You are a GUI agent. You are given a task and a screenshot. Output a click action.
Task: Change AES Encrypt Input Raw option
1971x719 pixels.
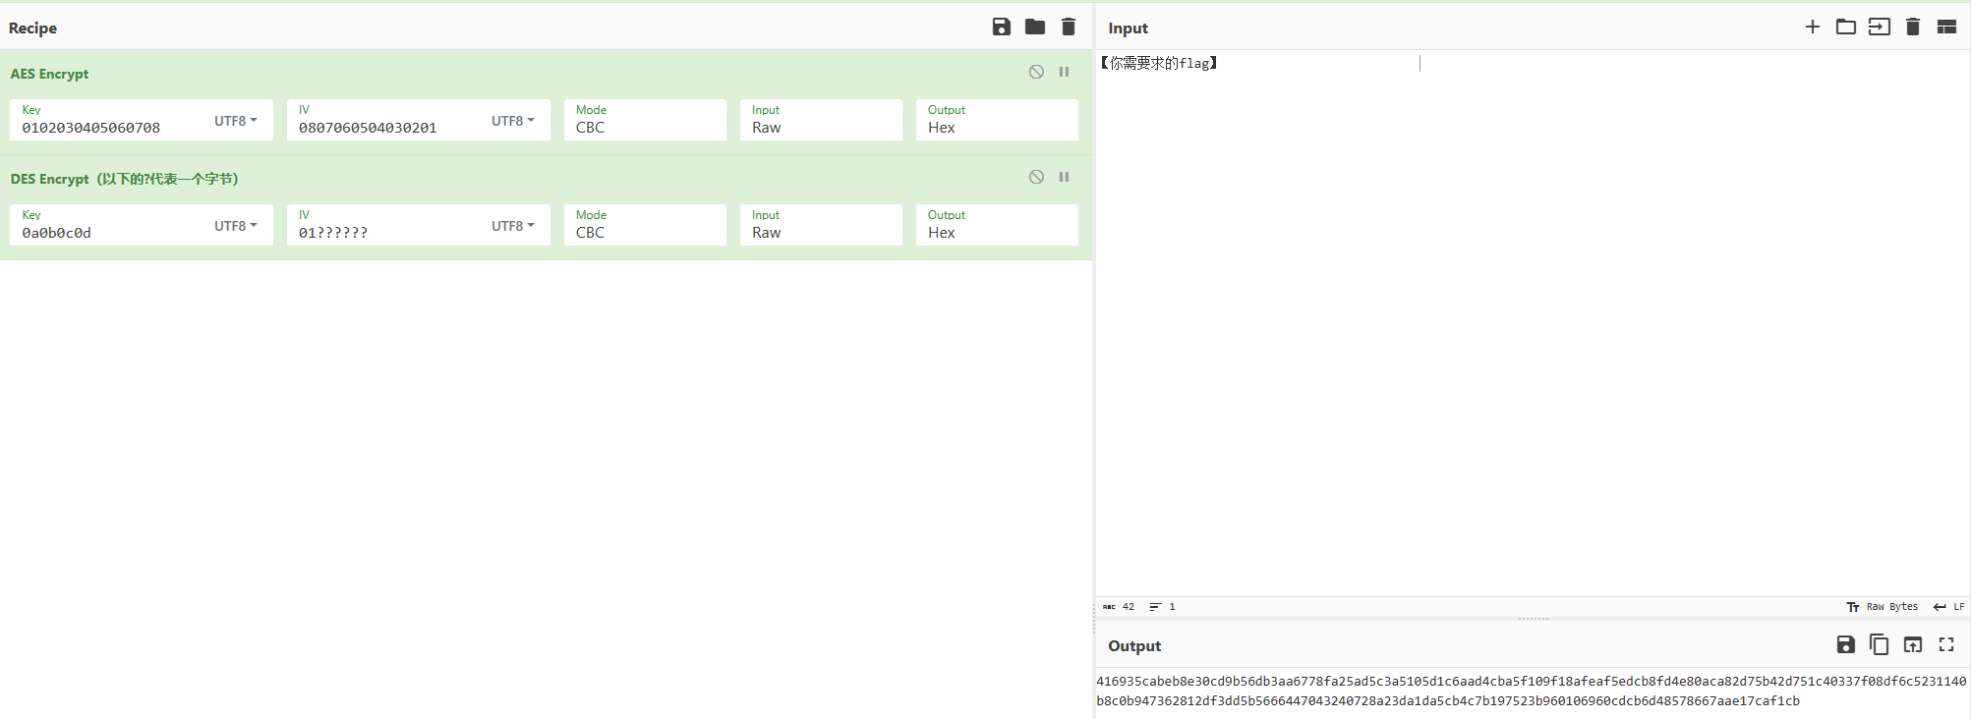coord(821,120)
